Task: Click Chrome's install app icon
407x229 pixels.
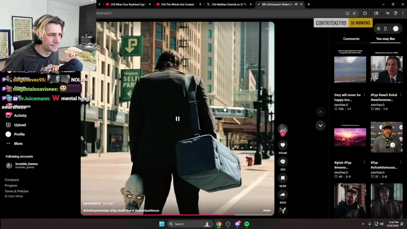Action: (347, 13)
